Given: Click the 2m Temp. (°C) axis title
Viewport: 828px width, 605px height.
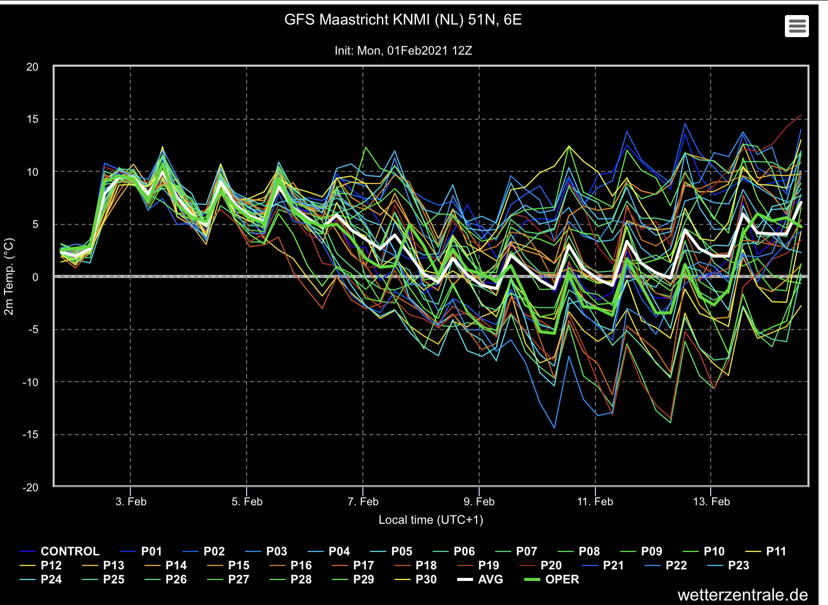Looking at the screenshot, I should (x=9, y=277).
